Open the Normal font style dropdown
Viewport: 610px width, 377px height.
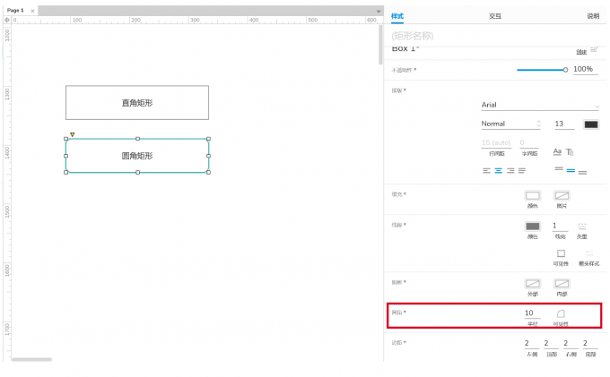[510, 124]
